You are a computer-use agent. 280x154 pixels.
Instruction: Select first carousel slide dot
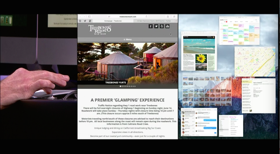[121, 86]
